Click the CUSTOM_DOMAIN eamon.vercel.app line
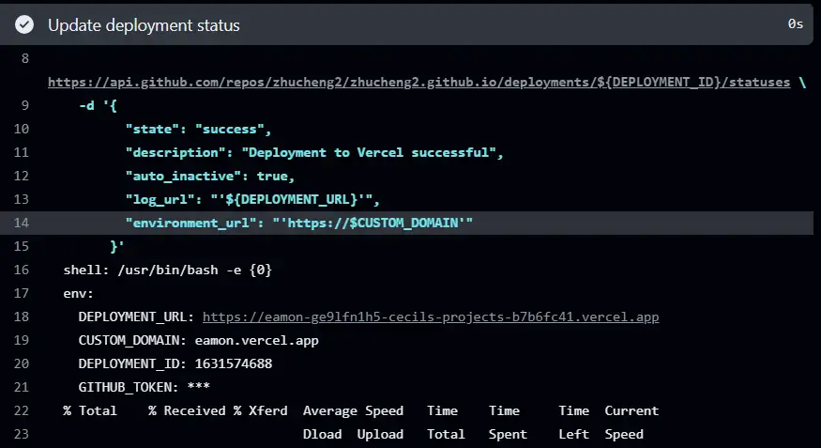This screenshot has height=448, width=821. coord(198,340)
